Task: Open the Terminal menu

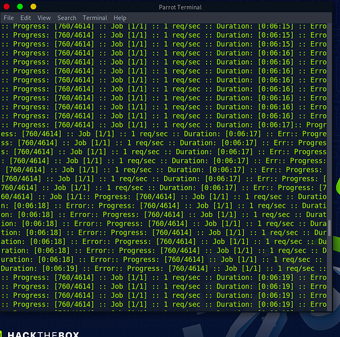Action: [x=95, y=18]
